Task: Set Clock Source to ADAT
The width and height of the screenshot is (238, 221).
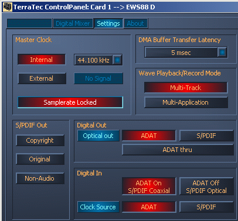Action: pyautogui.click(x=149, y=207)
